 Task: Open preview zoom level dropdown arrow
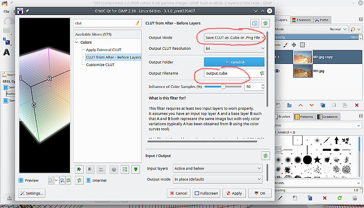56,181
